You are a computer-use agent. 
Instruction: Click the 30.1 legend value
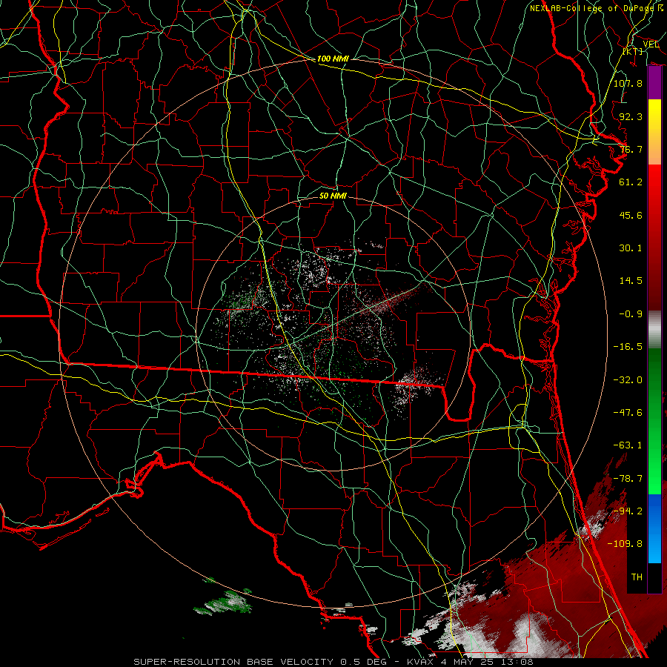tap(631, 248)
